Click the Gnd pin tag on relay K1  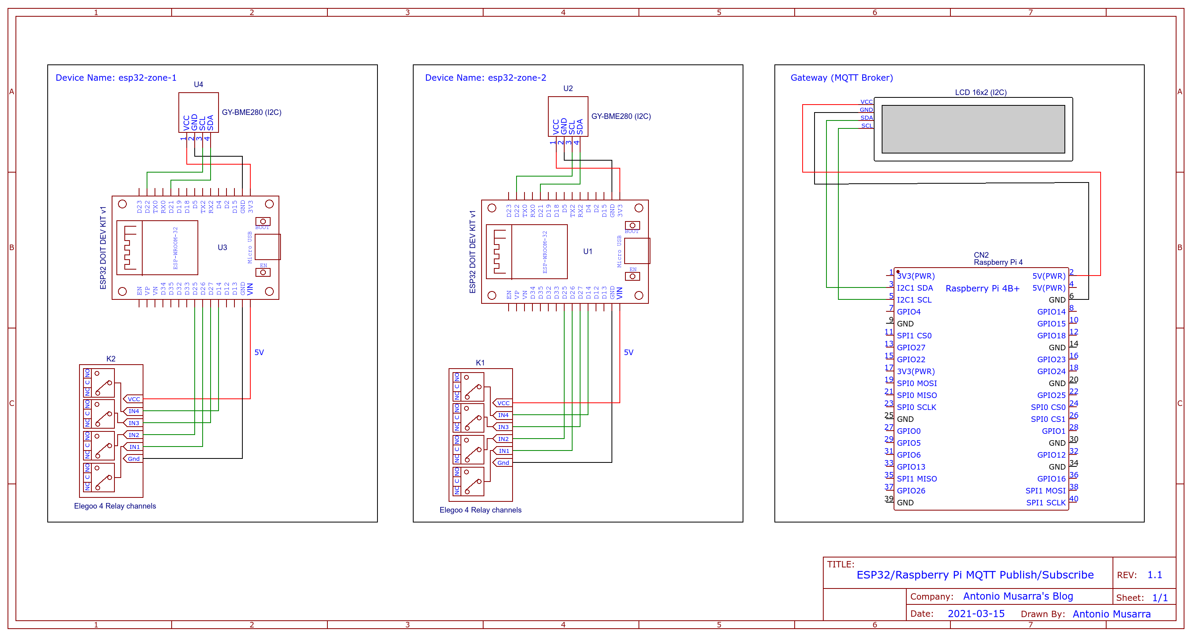pyautogui.click(x=503, y=463)
